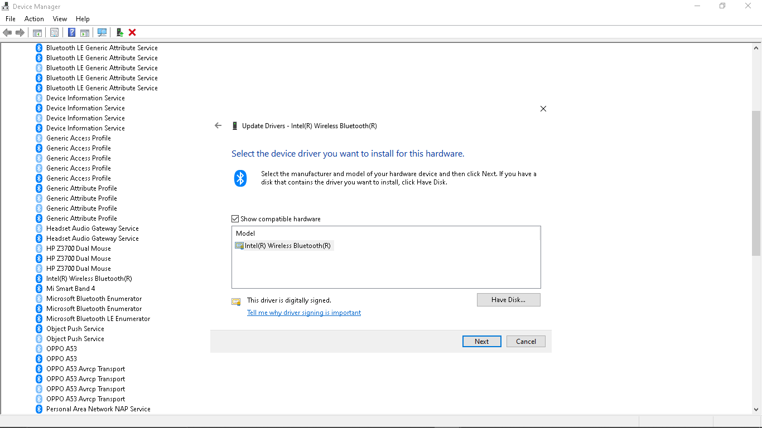Click Cancel to close the Update Drivers wizard
Viewport: 762px width, 428px height.
[x=525, y=341]
